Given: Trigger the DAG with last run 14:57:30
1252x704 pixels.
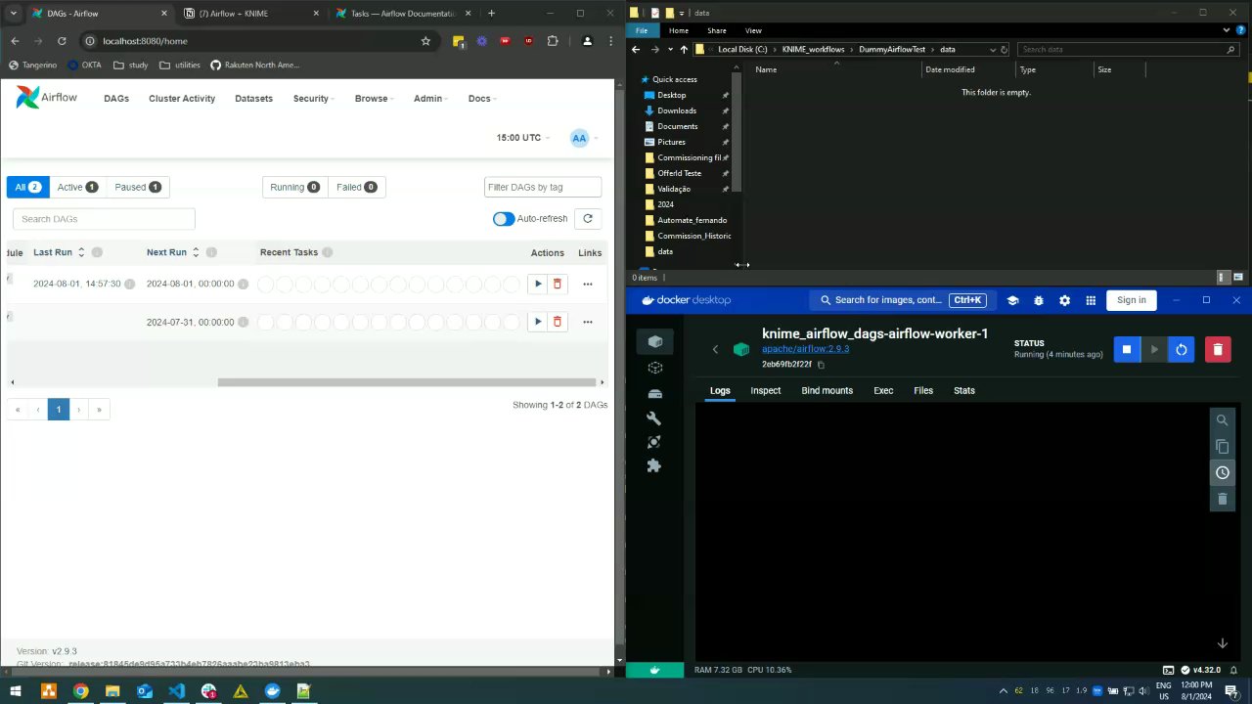Looking at the screenshot, I should 537,284.
